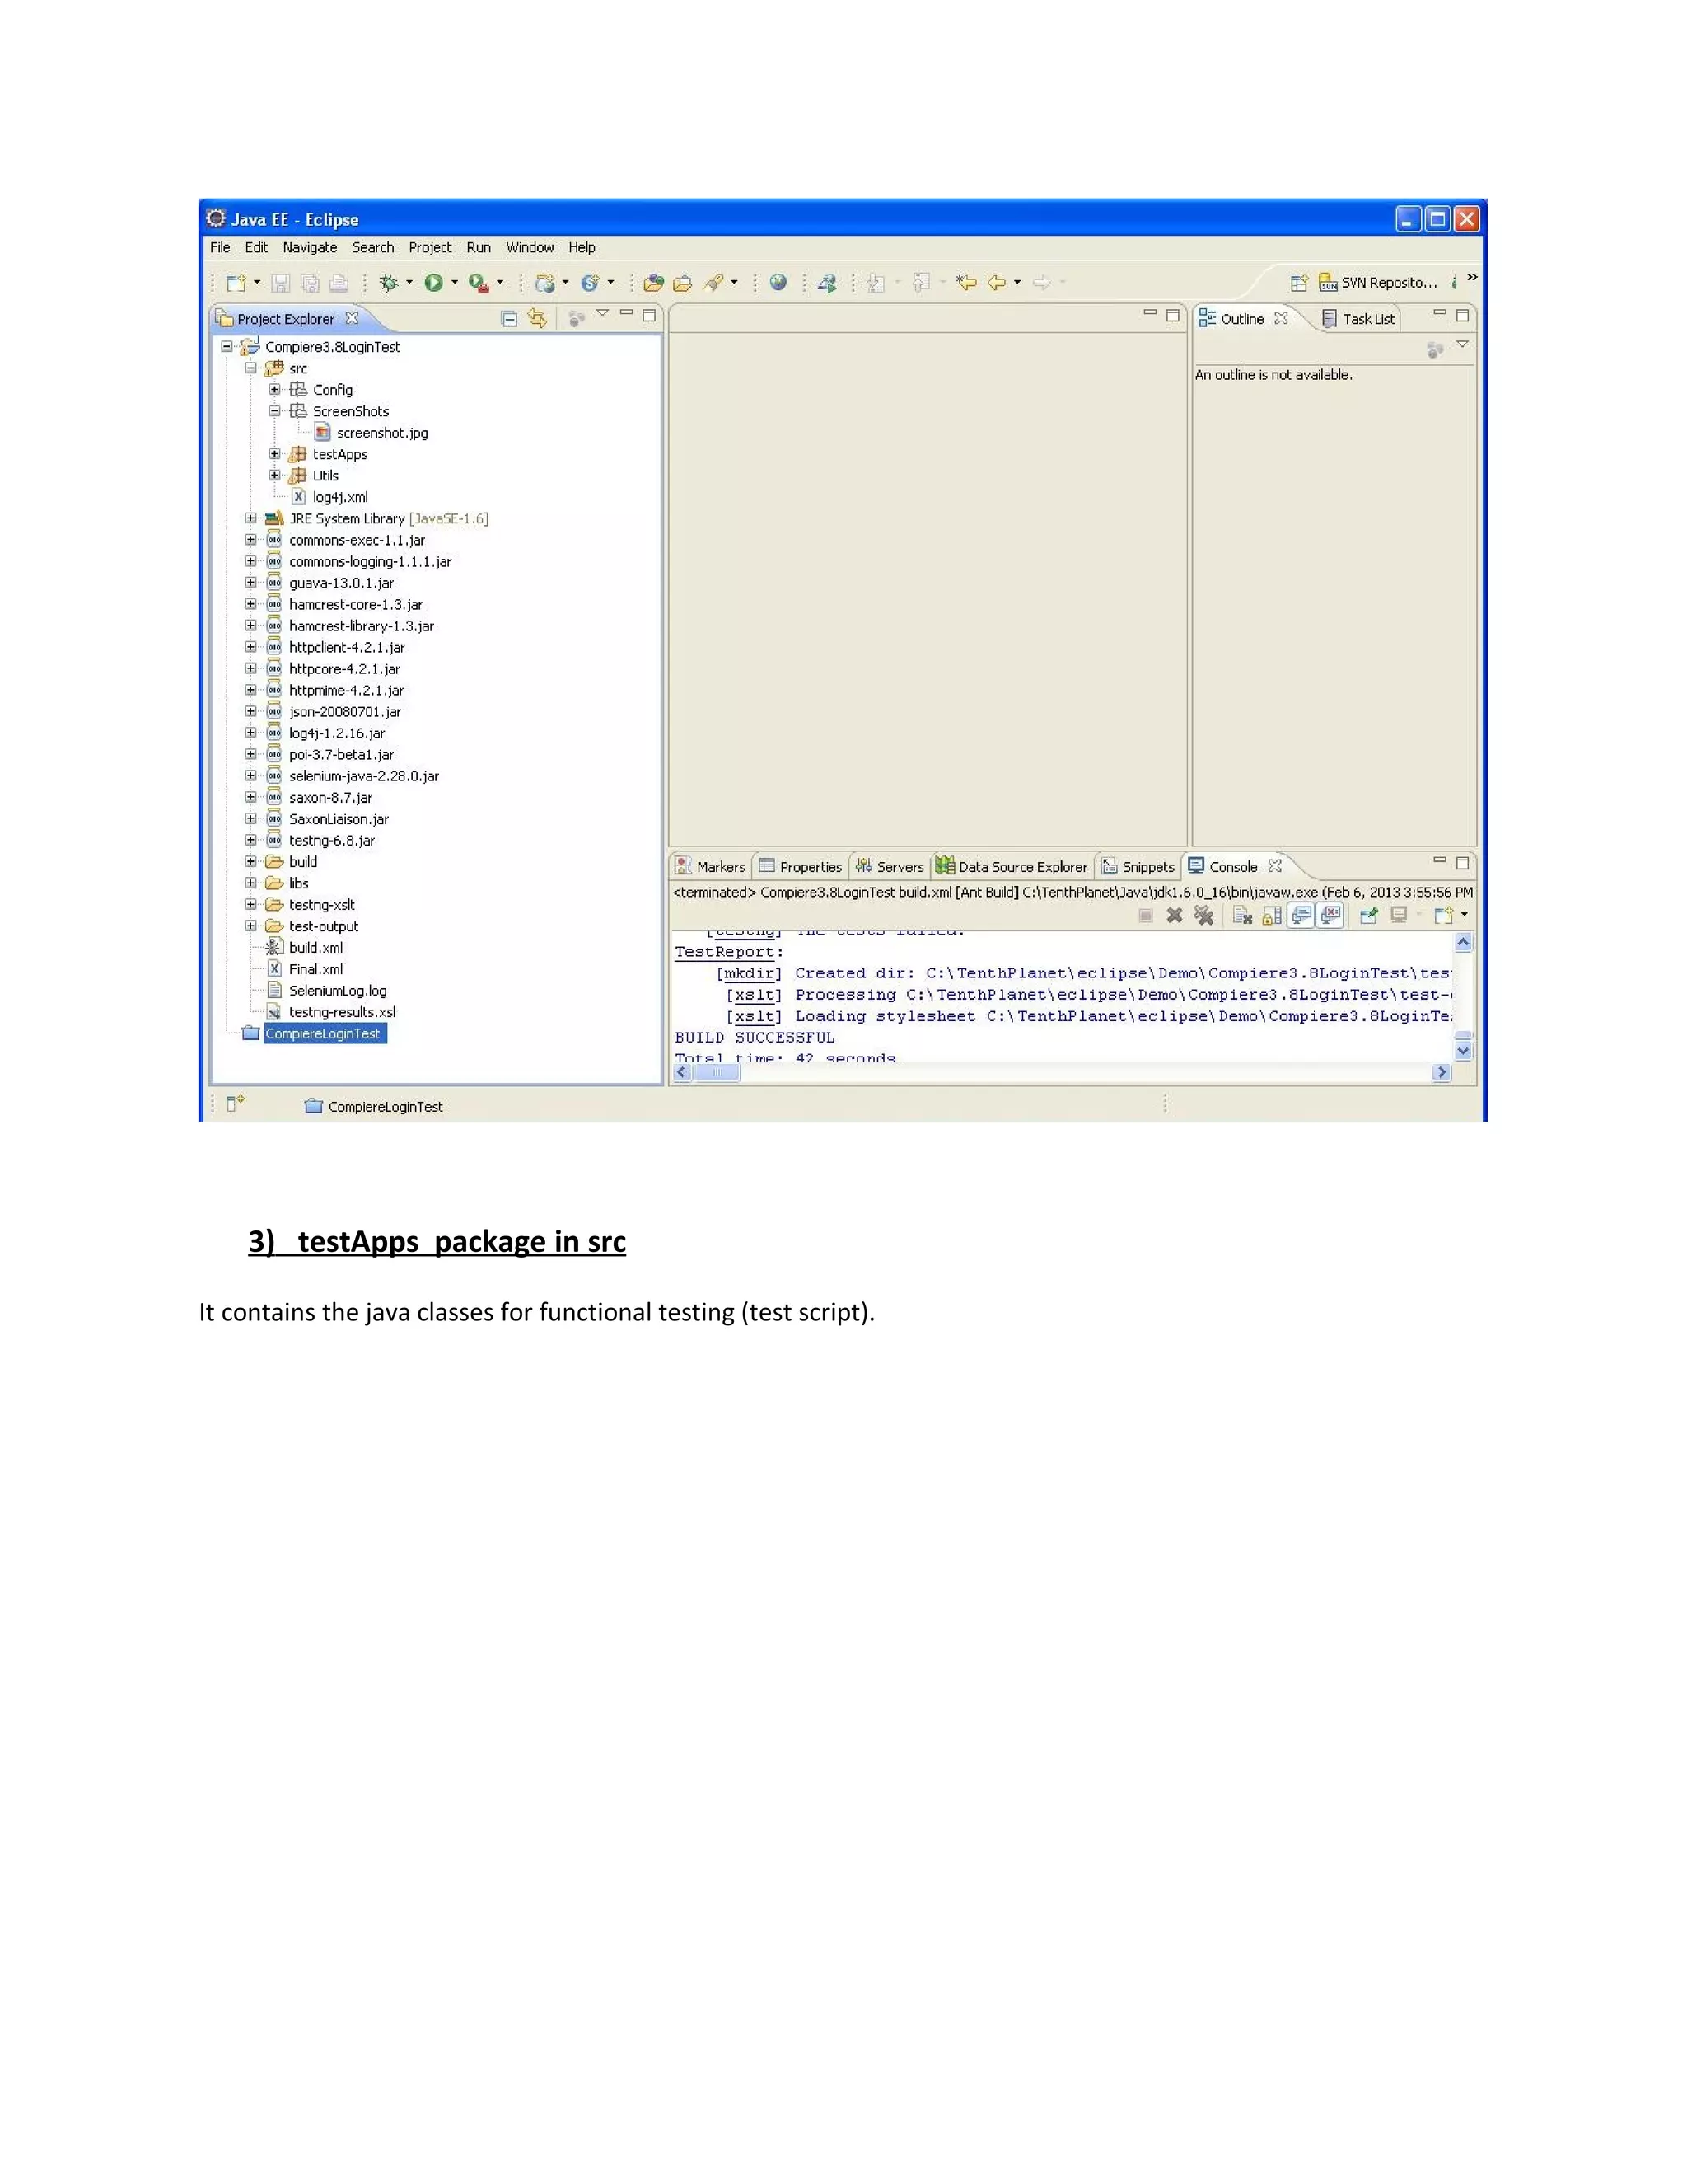Viewport: 1687px width, 2184px height.
Task: Click the Save toolbar icon
Action: pos(281,283)
